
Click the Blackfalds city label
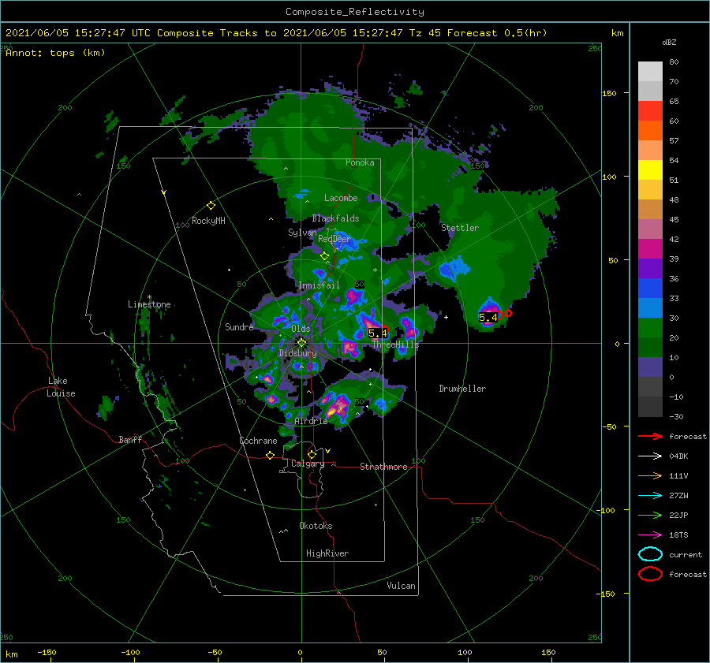[x=335, y=218]
